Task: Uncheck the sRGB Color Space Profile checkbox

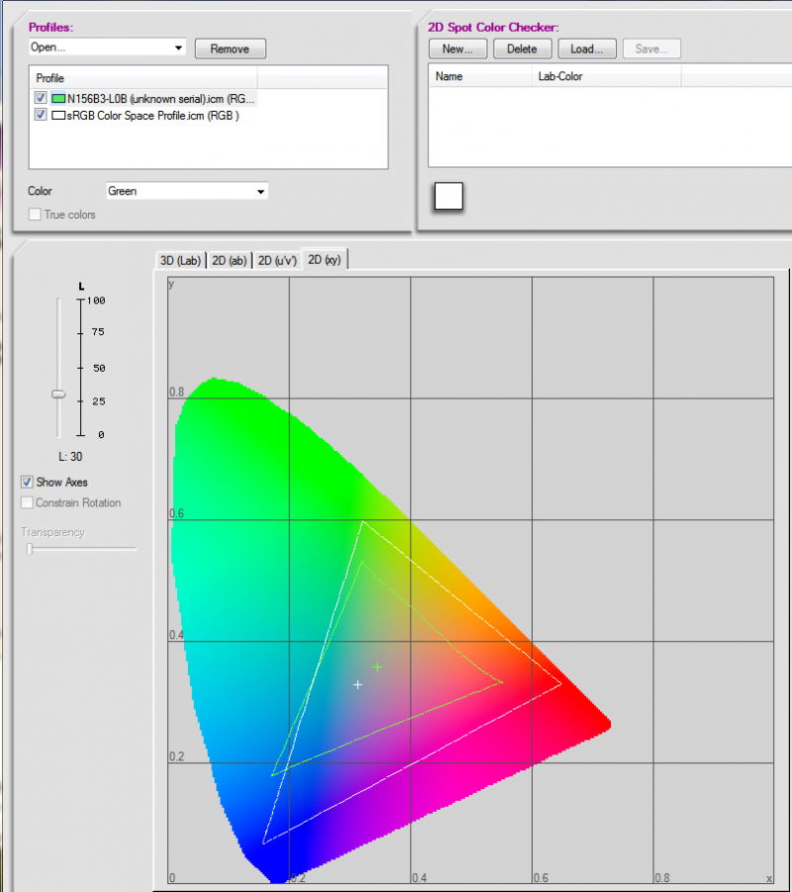Action: 41,115
